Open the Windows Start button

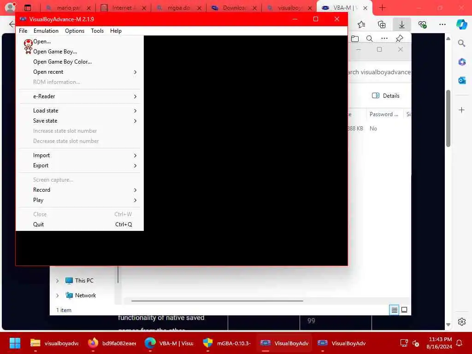pyautogui.click(x=15, y=343)
